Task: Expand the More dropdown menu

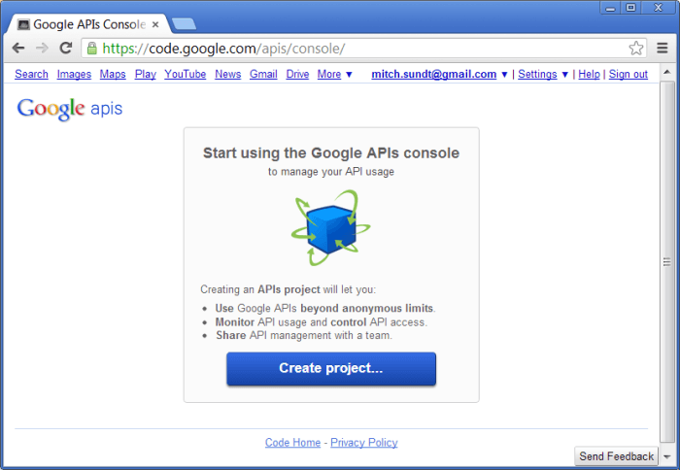Action: click(334, 74)
